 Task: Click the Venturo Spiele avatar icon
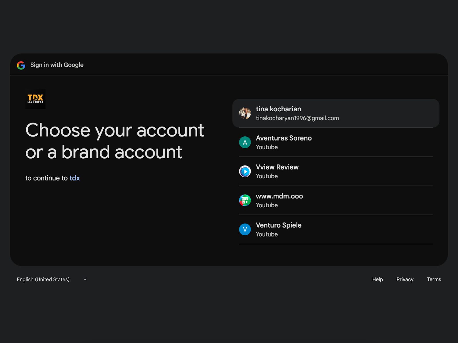coord(245,229)
